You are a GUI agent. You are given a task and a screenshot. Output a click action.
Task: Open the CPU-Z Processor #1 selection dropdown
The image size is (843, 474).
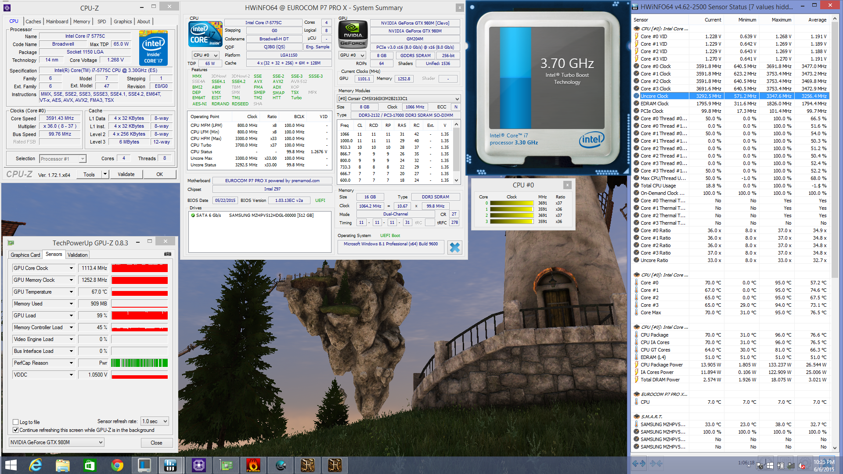63,159
